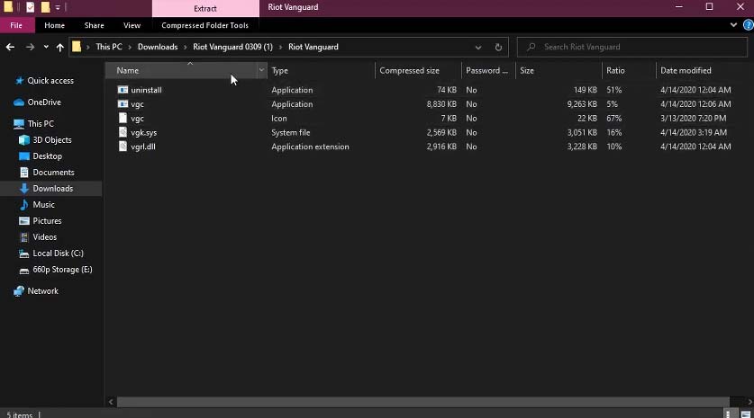Viewport: 754px width, 418px height.
Task: Sort by the Size column
Action: pyautogui.click(x=559, y=70)
